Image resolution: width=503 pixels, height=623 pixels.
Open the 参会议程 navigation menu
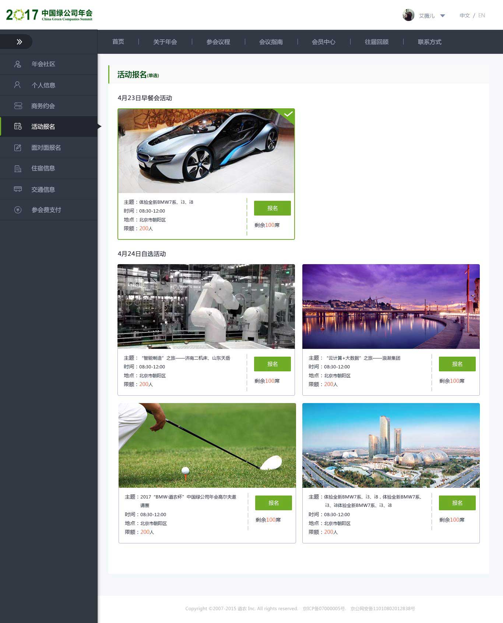point(218,42)
